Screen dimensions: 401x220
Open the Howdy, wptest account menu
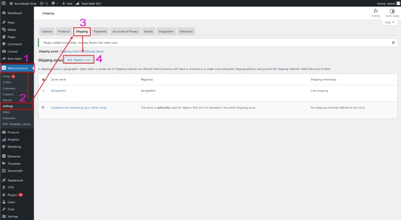click(x=388, y=3)
